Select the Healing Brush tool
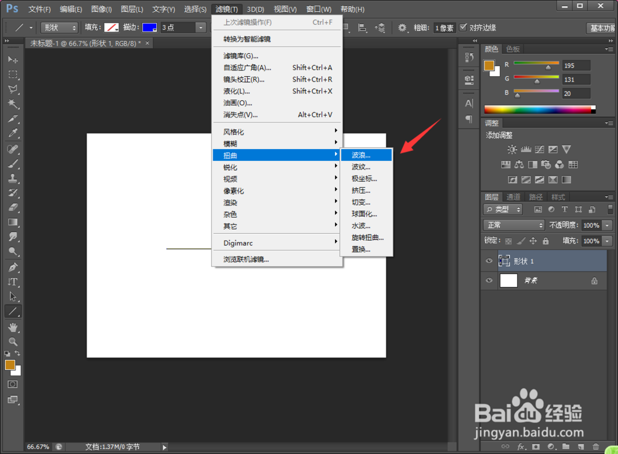The width and height of the screenshot is (618, 454). (x=12, y=149)
